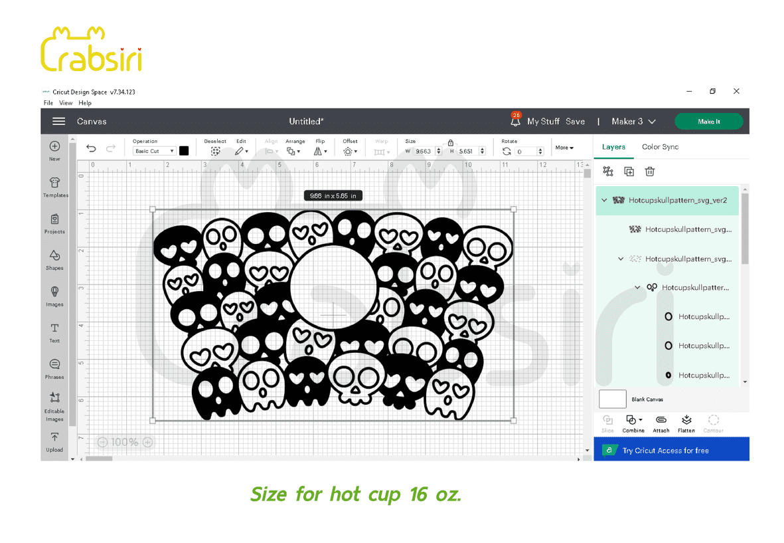Click the Undo arrow
Viewport: 784px width, 543px height.
(92, 150)
